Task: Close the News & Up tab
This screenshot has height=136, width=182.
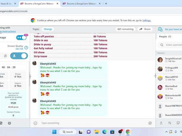Action: pyautogui.click(x=15, y=4)
